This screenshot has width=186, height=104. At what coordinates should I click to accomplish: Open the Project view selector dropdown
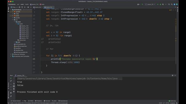tap(14, 7)
